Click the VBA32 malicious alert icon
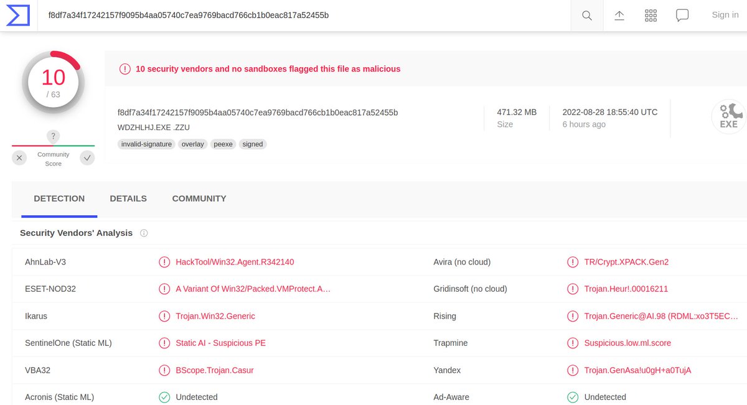Image resolution: width=747 pixels, height=405 pixels. [164, 370]
